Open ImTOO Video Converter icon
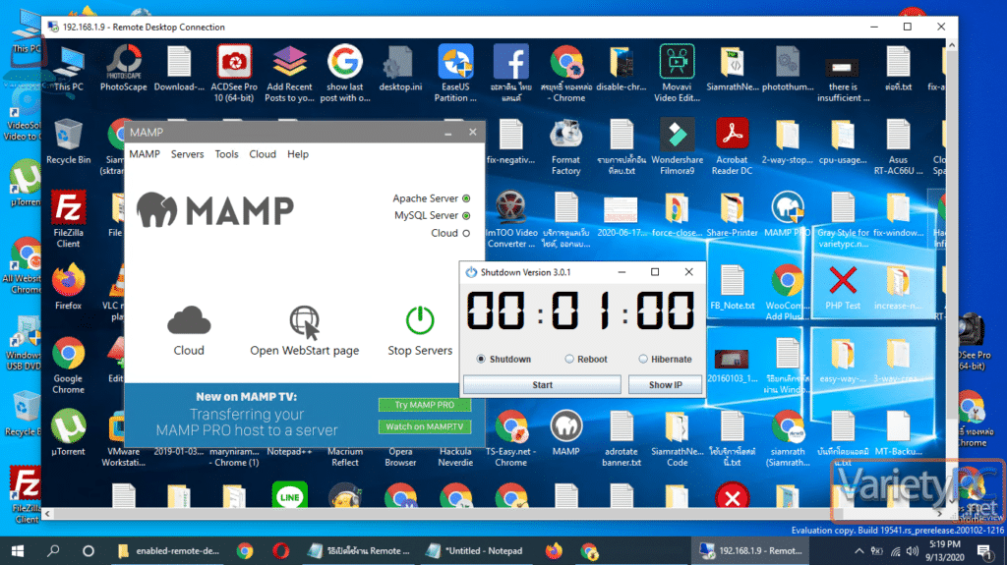The image size is (1007, 565). (x=510, y=218)
